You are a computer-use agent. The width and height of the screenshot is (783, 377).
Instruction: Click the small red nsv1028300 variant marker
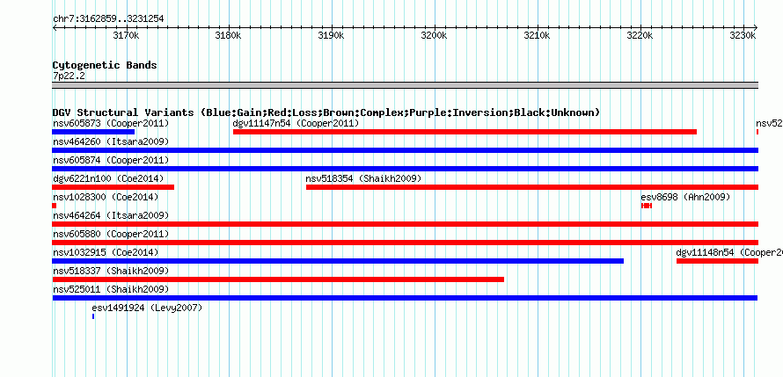pyautogui.click(x=55, y=206)
